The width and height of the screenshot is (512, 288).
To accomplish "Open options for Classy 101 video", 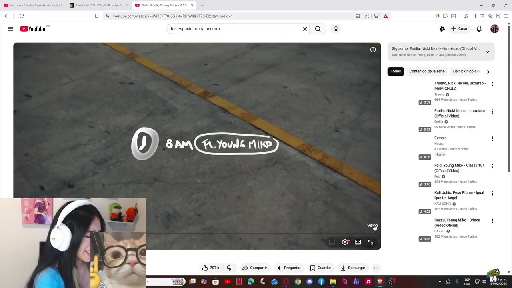I will click(x=492, y=166).
